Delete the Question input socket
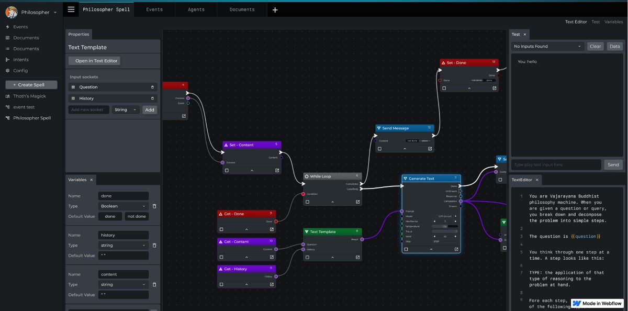The height and width of the screenshot is (311, 628). [153, 87]
